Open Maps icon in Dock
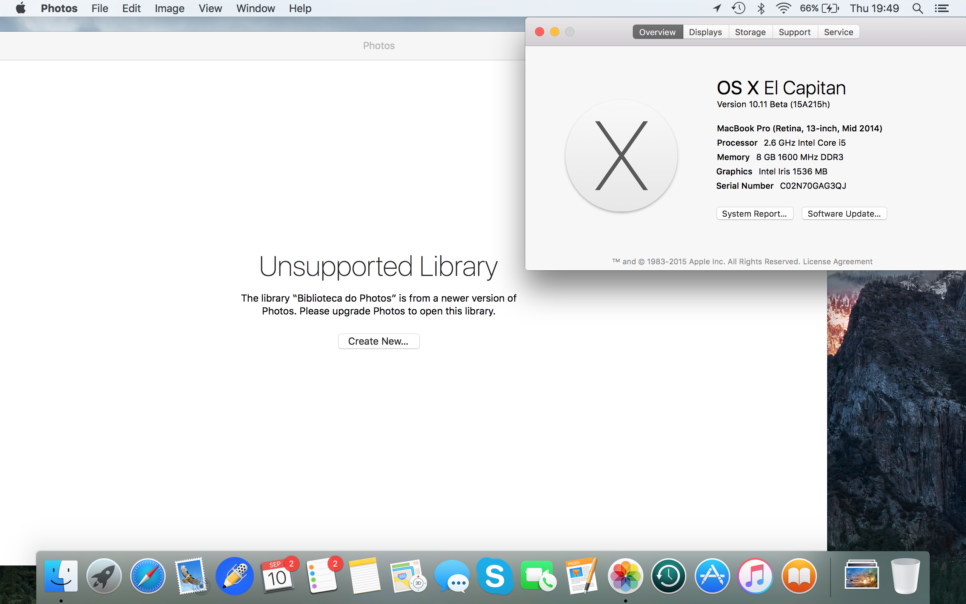The width and height of the screenshot is (966, 604). pyautogui.click(x=408, y=576)
